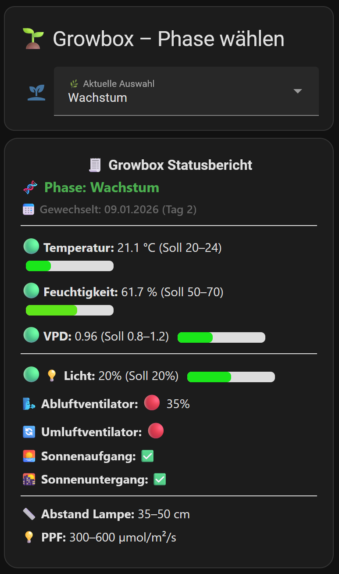Click the calendar icon before Gewechselt
This screenshot has height=574, width=339.
click(x=28, y=209)
